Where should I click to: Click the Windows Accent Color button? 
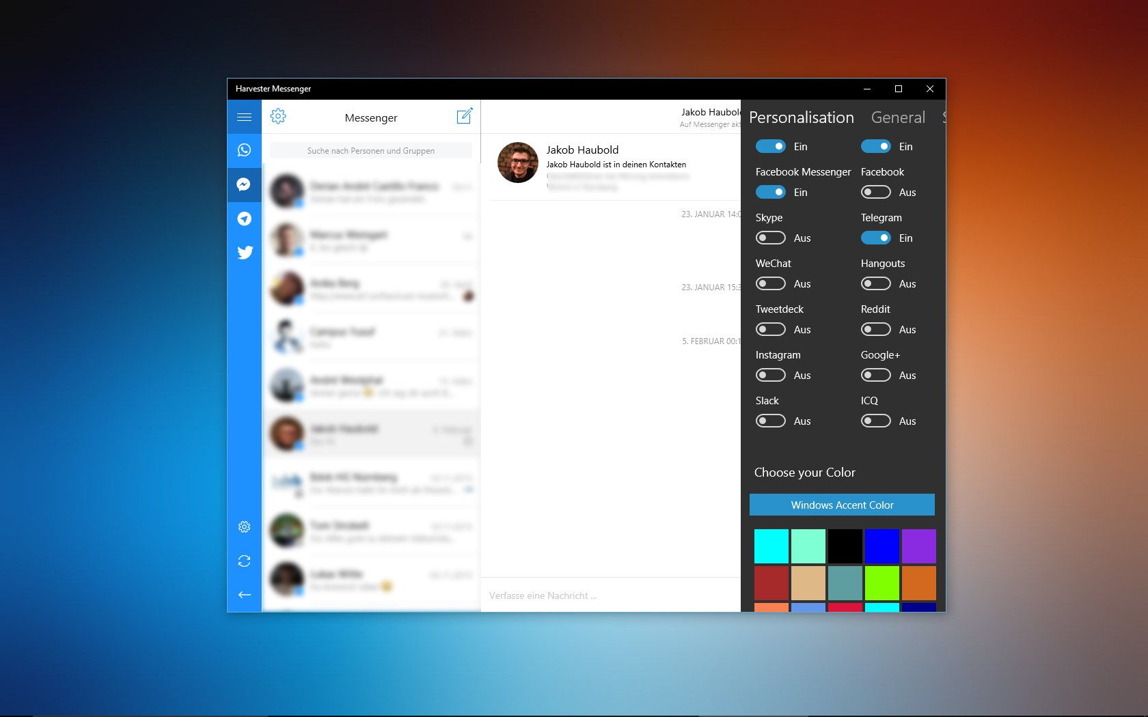click(x=842, y=505)
